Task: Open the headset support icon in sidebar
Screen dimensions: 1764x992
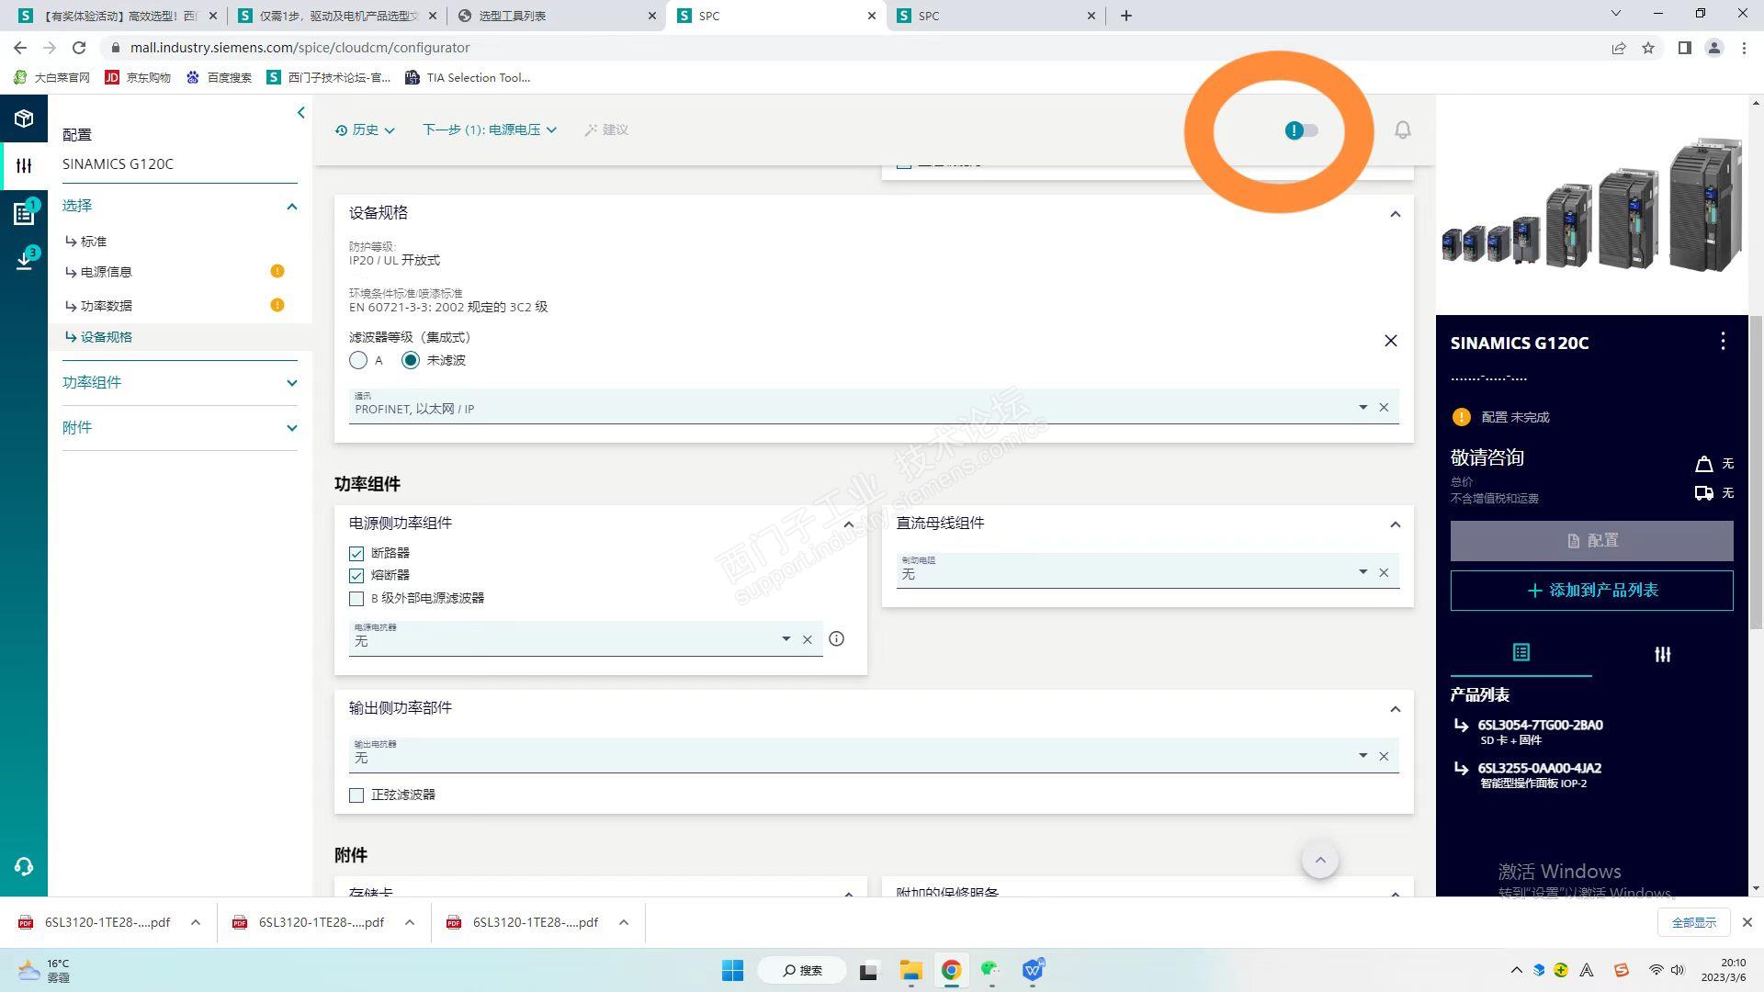Action: pos(24,867)
